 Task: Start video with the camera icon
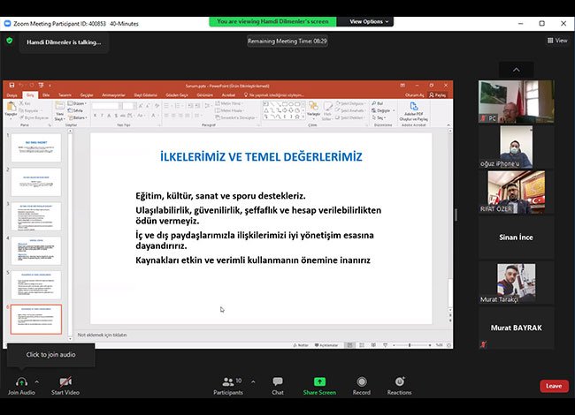click(x=65, y=381)
